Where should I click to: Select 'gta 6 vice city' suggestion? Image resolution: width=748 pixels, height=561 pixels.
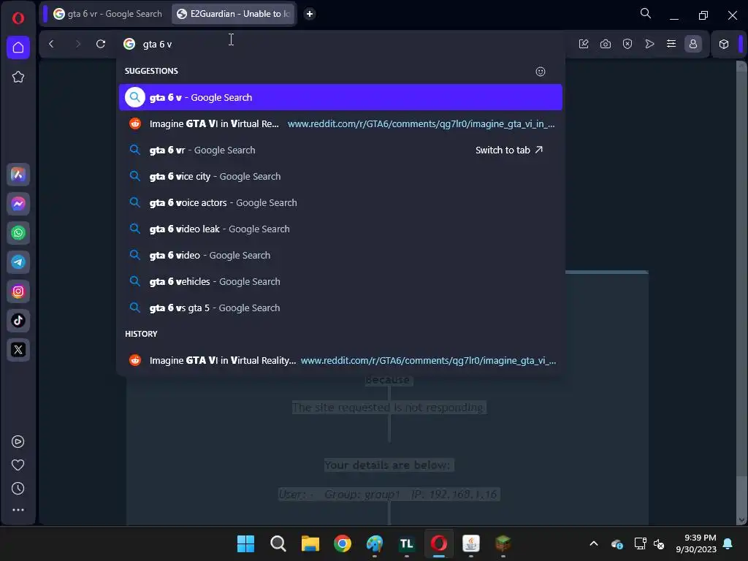[x=340, y=176]
